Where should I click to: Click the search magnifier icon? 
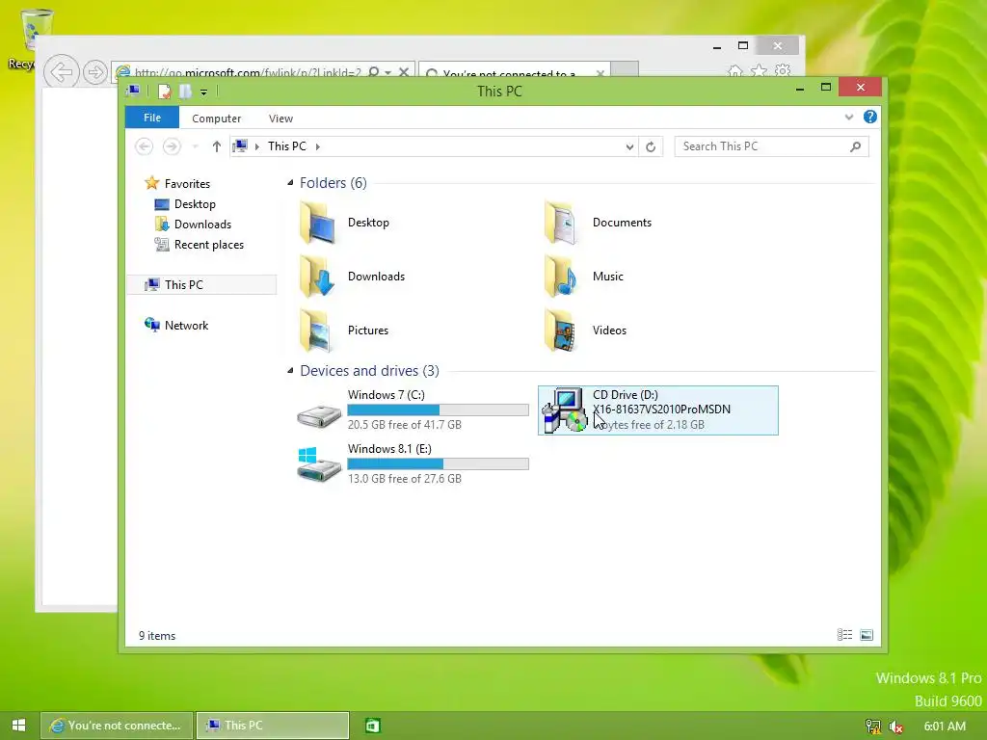point(856,146)
